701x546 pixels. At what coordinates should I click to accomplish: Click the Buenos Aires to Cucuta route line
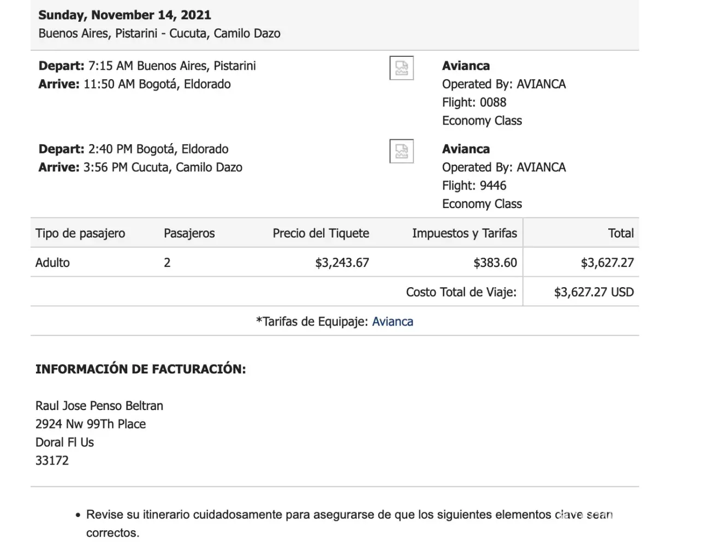pyautogui.click(x=159, y=33)
